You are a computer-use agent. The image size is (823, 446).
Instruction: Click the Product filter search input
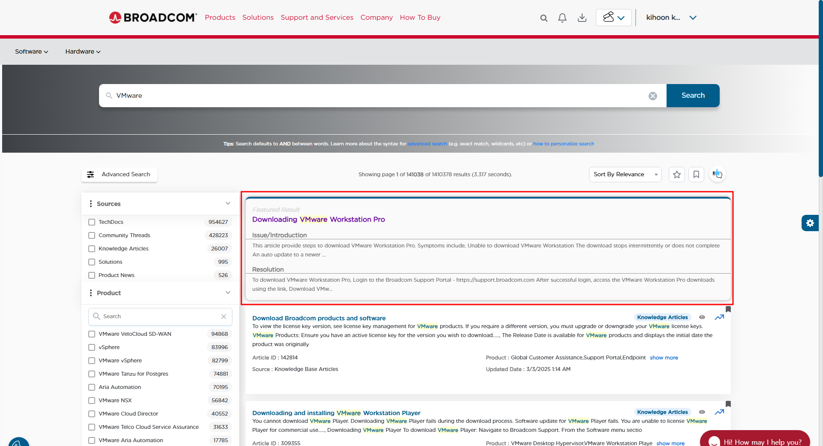(x=160, y=316)
